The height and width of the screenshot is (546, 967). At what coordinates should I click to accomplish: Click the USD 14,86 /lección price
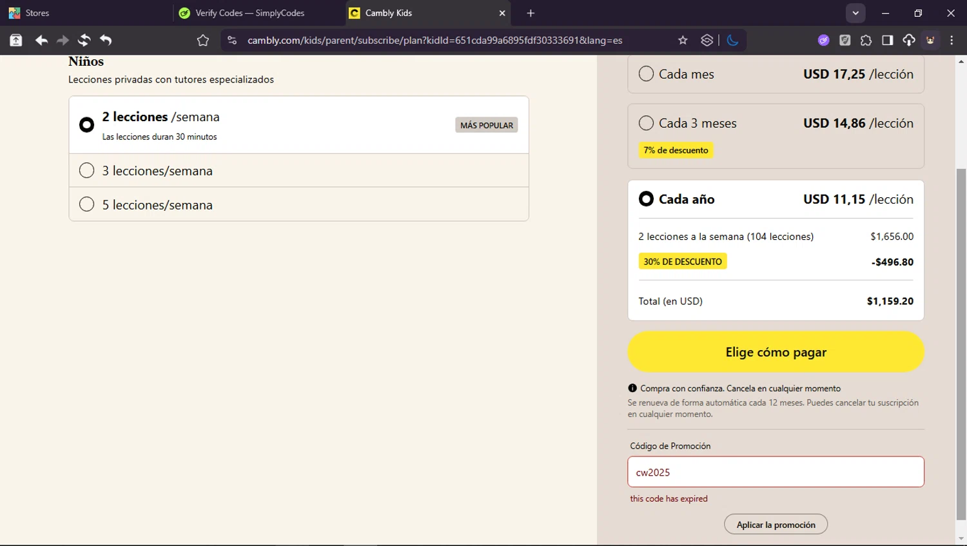[858, 123]
